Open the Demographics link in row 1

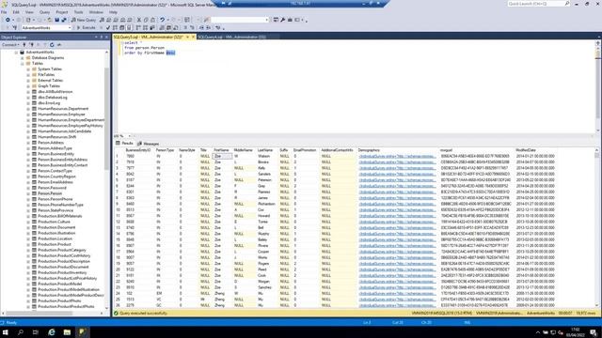397,157
